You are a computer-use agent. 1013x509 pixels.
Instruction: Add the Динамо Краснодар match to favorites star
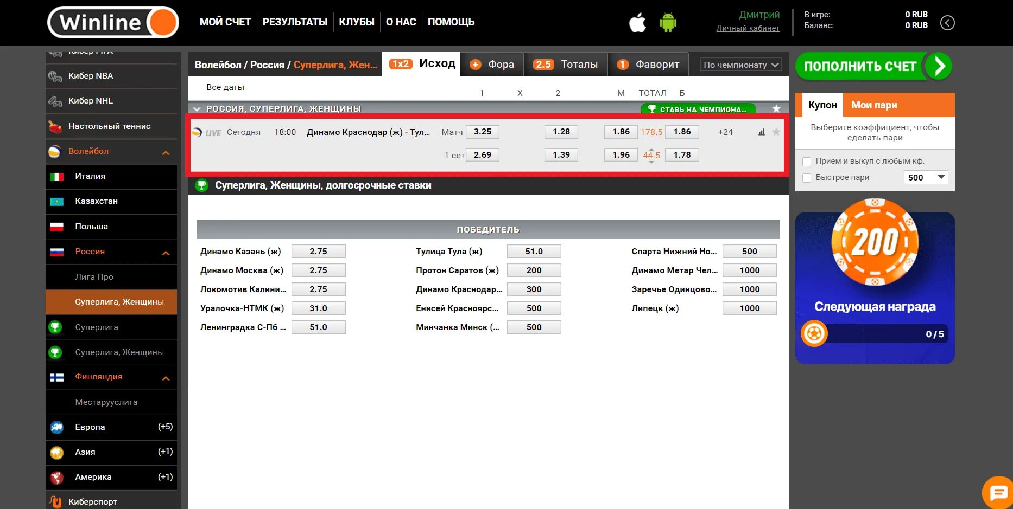[x=776, y=132]
